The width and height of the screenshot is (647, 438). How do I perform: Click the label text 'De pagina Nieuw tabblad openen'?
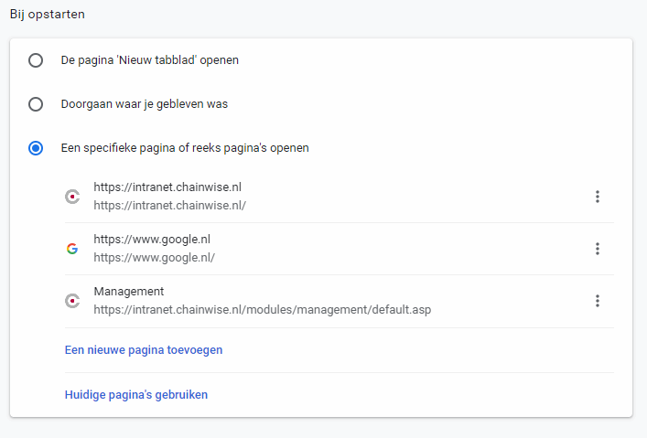click(x=149, y=60)
